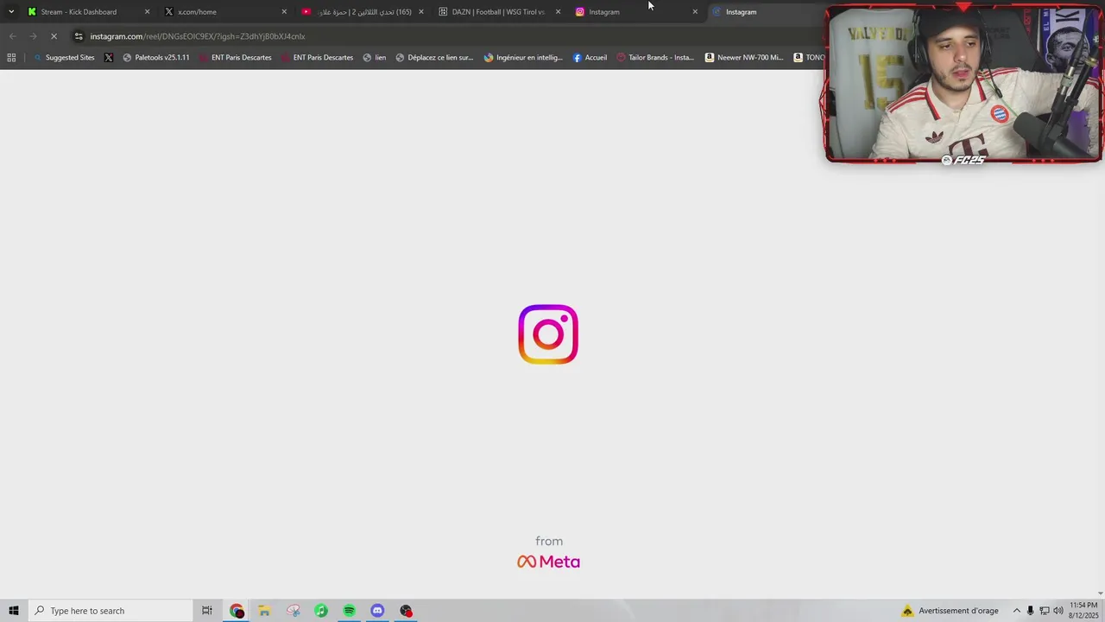1105x622 pixels.
Task: Switch to the first Instagram tab
Action: tap(604, 12)
